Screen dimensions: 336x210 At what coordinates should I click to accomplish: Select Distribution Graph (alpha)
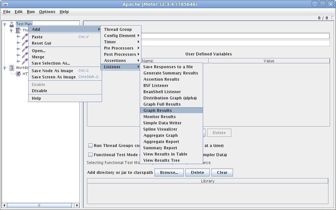(x=171, y=98)
